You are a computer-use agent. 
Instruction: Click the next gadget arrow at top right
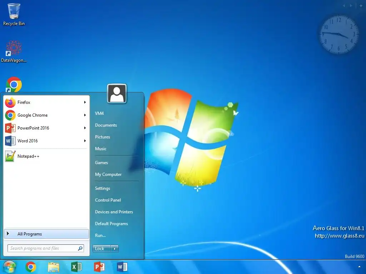(x=351, y=6)
